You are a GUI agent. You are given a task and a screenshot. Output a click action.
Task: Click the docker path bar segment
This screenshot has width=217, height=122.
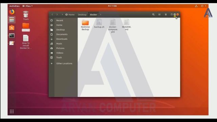click(x=94, y=15)
